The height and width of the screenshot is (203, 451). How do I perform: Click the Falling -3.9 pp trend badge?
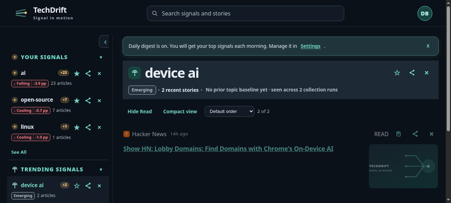pyautogui.click(x=30, y=83)
